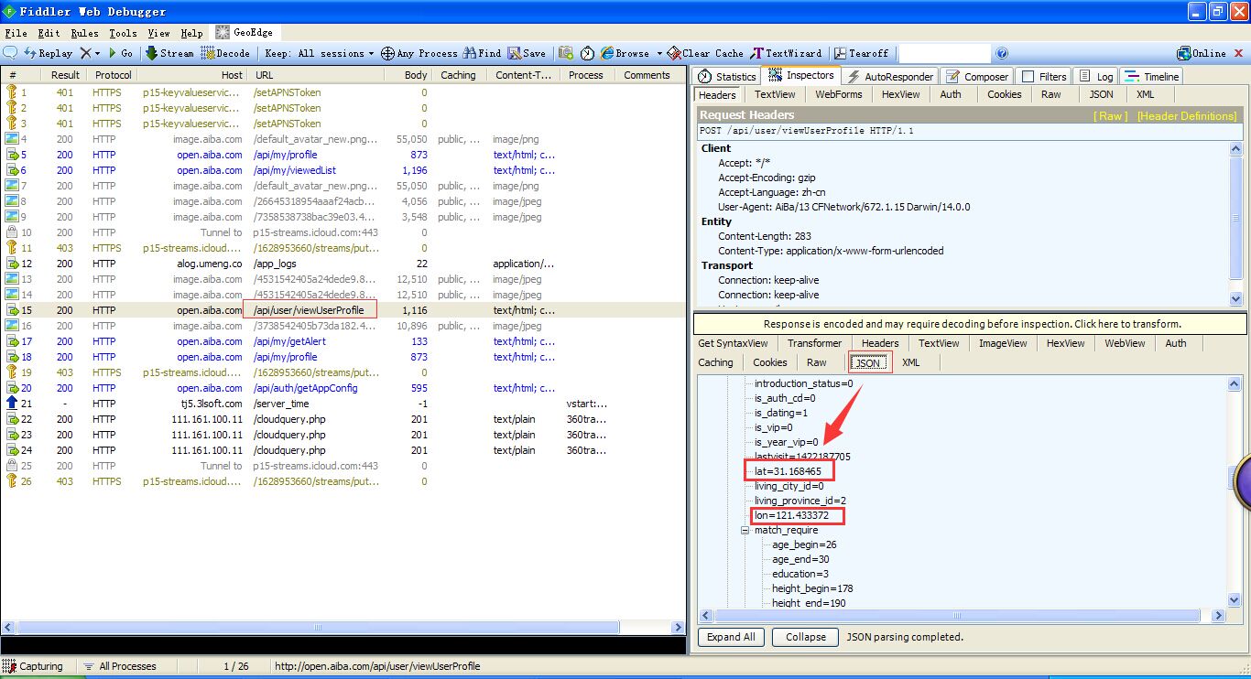Click the timer clock icon
This screenshot has height=679, width=1251.
pyautogui.click(x=587, y=53)
